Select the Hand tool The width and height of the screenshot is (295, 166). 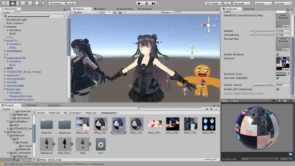(x=6, y=3)
